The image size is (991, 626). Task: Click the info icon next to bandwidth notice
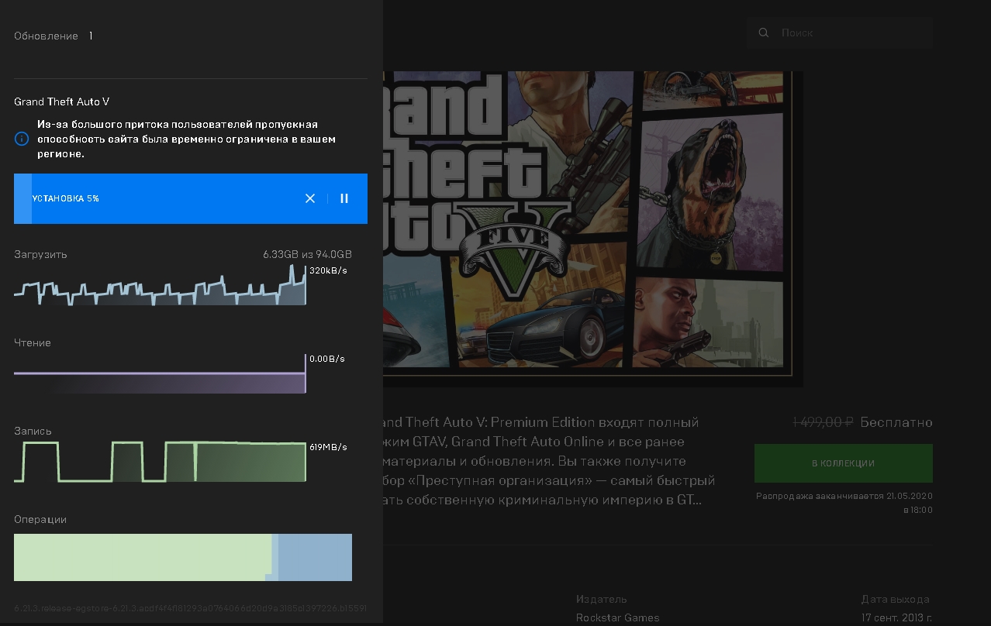[x=22, y=139]
